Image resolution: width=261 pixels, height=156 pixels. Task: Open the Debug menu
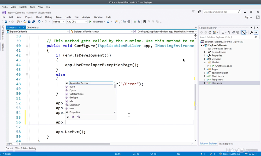click(x=49, y=17)
